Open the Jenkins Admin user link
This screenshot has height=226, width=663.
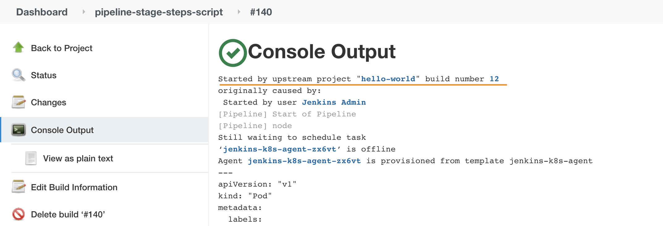tap(333, 102)
